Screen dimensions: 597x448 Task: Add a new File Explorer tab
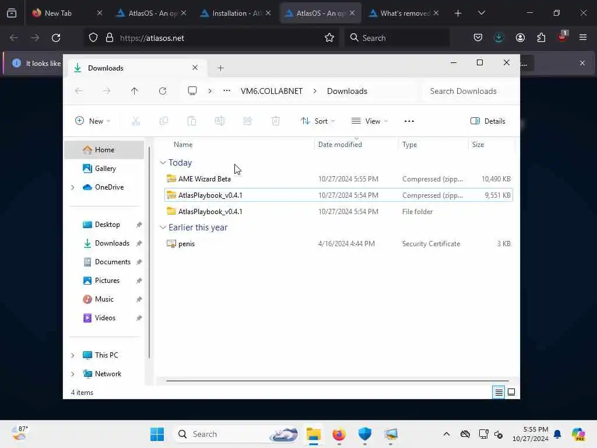click(220, 68)
